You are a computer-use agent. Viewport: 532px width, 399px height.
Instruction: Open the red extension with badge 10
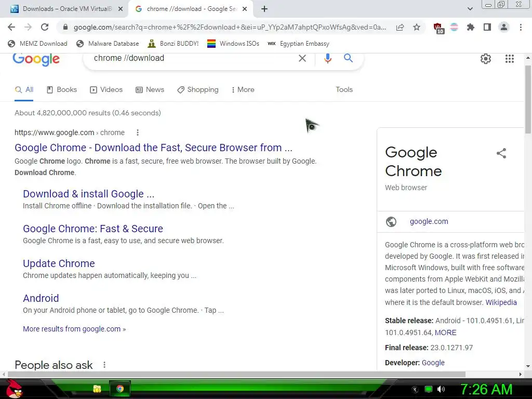(x=438, y=28)
